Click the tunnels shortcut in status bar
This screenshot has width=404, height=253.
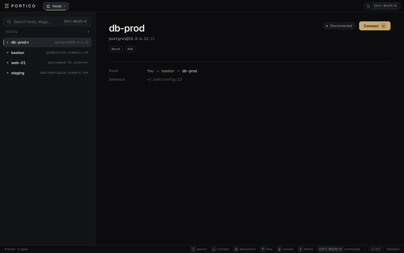coord(285,249)
